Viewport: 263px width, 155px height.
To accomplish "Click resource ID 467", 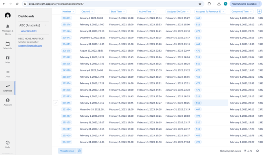I will point(198,109).
